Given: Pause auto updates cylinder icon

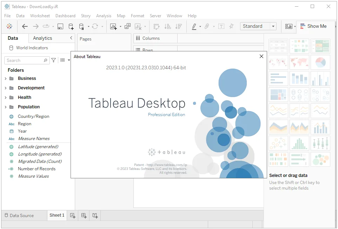Looking at the screenshot, I should tap(81, 26).
